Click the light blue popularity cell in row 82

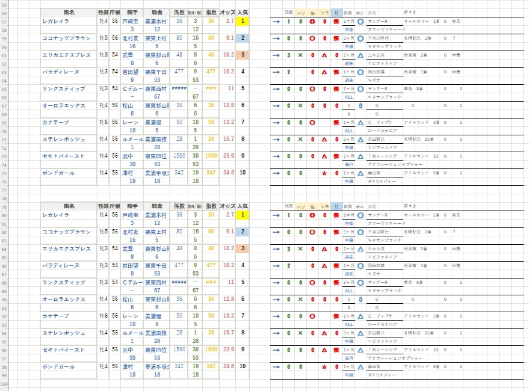(x=242, y=232)
